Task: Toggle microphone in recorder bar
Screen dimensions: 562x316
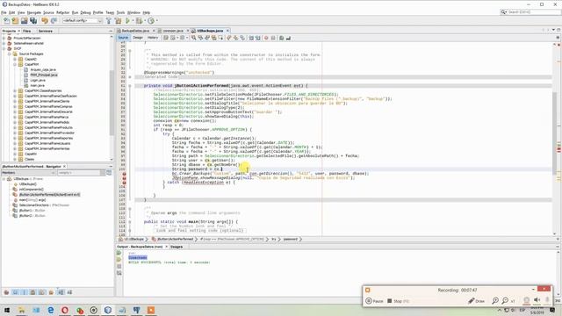Action: click(x=547, y=300)
